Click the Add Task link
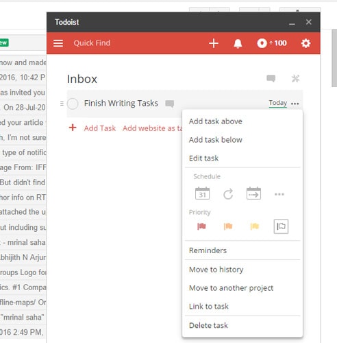The height and width of the screenshot is (343, 337). [x=100, y=128]
